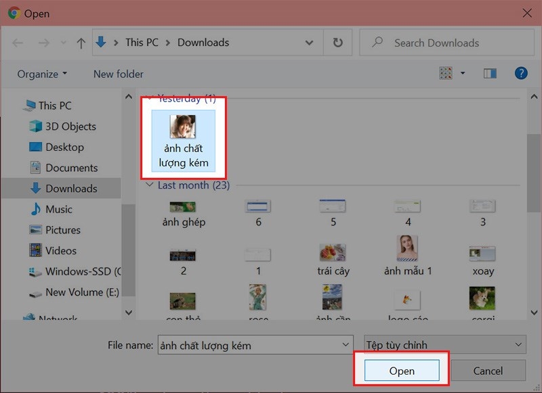Click the Open button
Screen dimensions: 542x393
point(402,371)
